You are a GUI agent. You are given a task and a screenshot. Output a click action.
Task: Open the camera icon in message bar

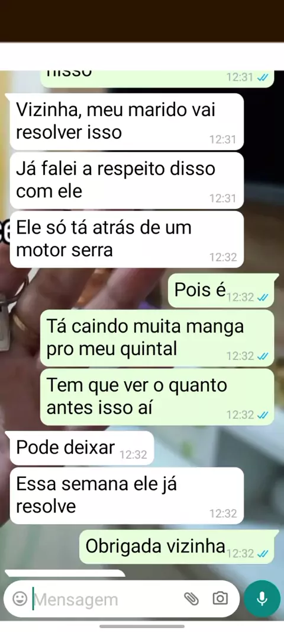[220, 599]
